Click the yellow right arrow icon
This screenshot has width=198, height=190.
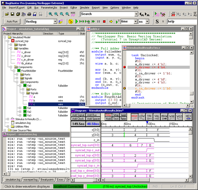click(111, 21)
